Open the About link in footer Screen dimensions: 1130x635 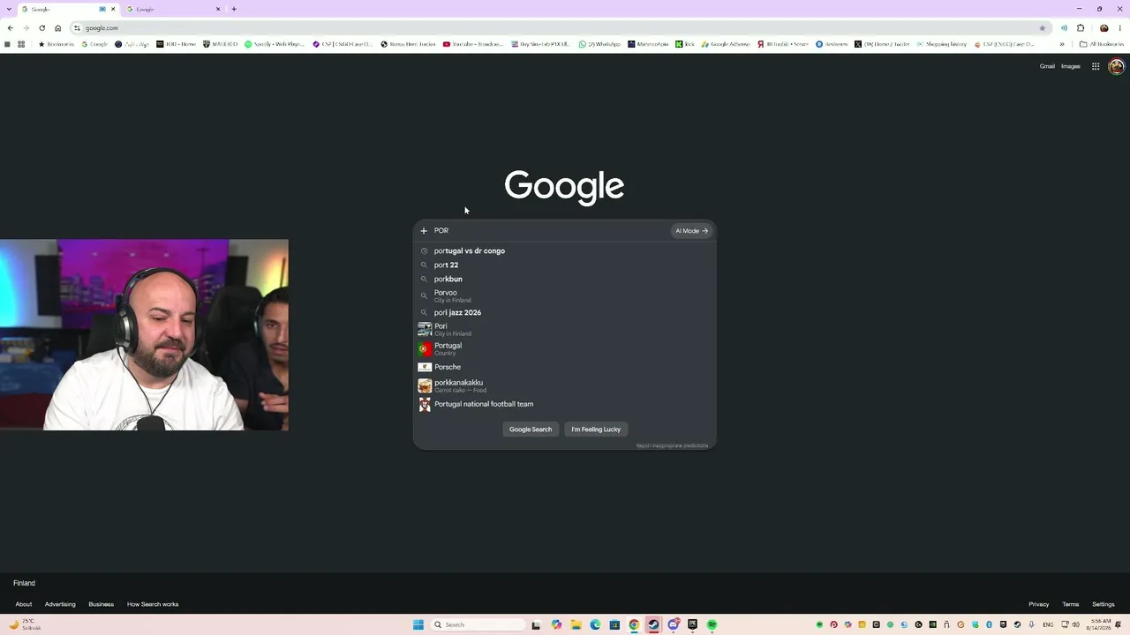pyautogui.click(x=24, y=604)
